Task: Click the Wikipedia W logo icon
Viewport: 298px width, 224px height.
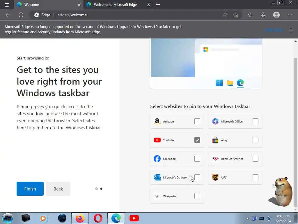Action: point(157,196)
